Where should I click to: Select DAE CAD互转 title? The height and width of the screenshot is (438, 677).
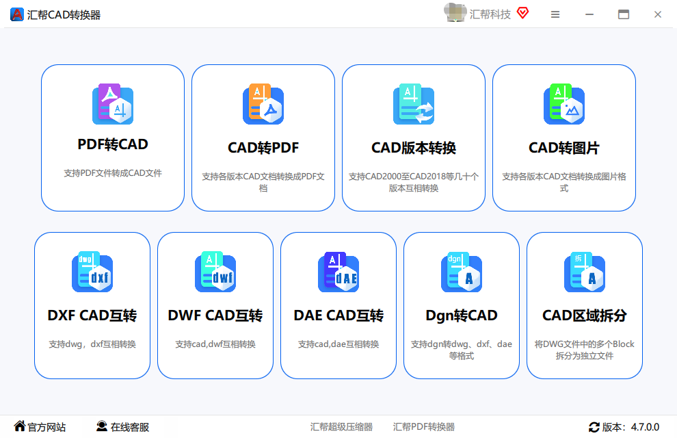point(338,315)
